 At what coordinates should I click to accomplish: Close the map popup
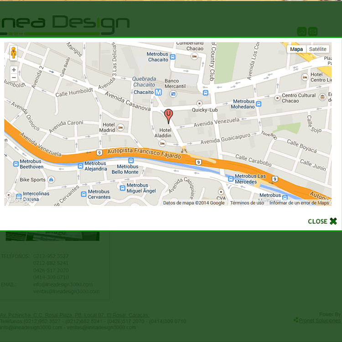pyautogui.click(x=322, y=221)
